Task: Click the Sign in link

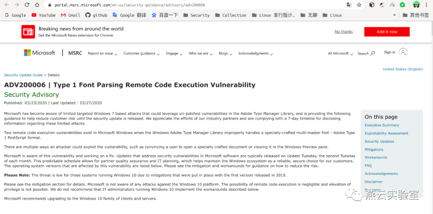Action: [389, 52]
